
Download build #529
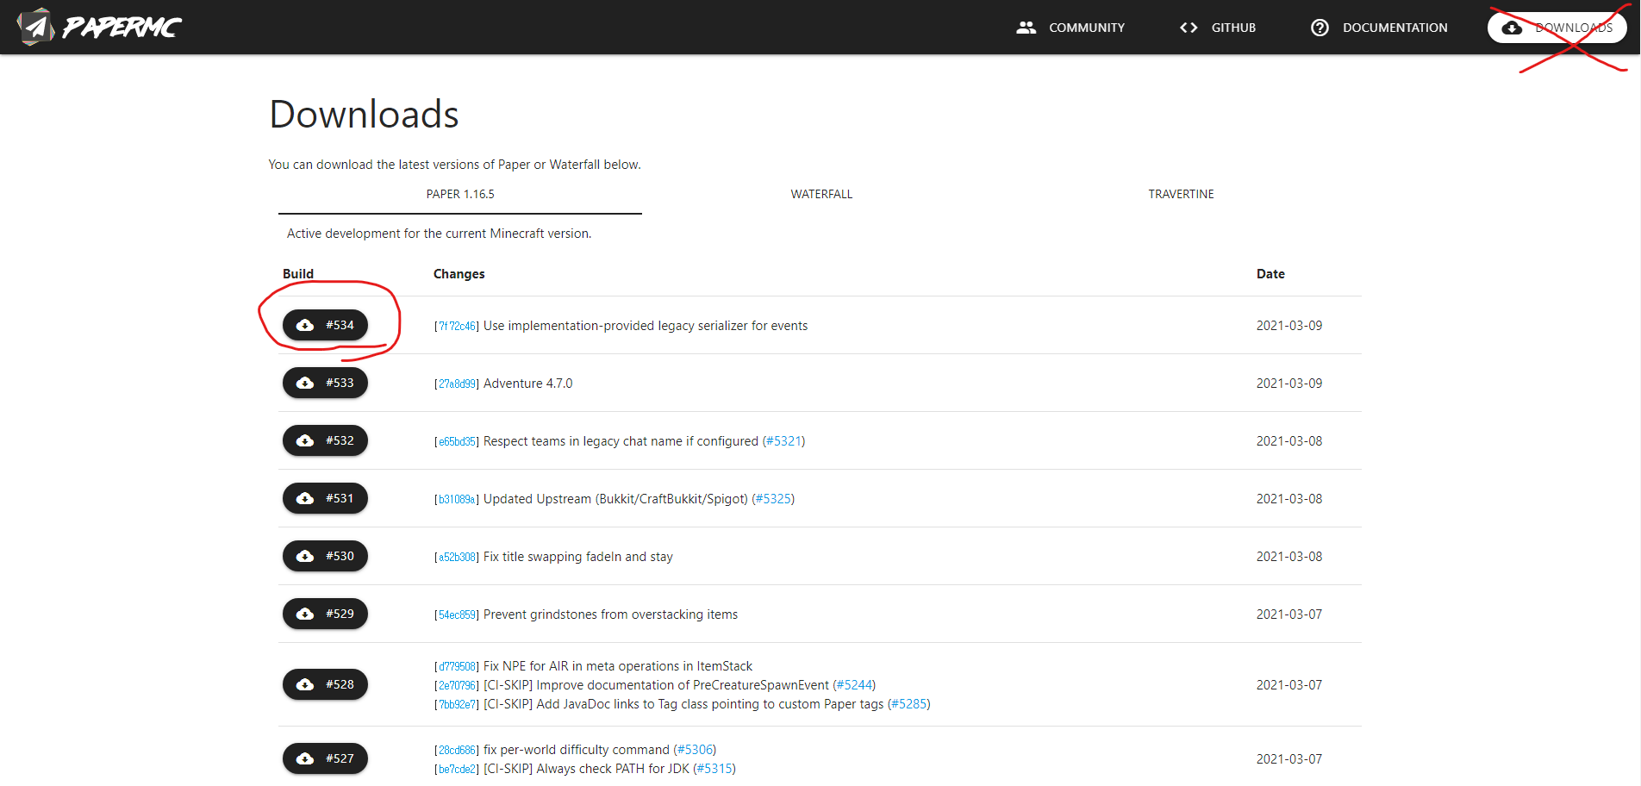click(x=325, y=614)
